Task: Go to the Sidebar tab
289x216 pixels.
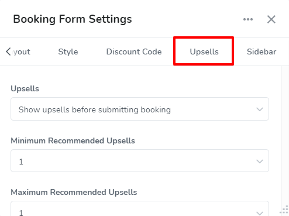Action: (x=262, y=52)
